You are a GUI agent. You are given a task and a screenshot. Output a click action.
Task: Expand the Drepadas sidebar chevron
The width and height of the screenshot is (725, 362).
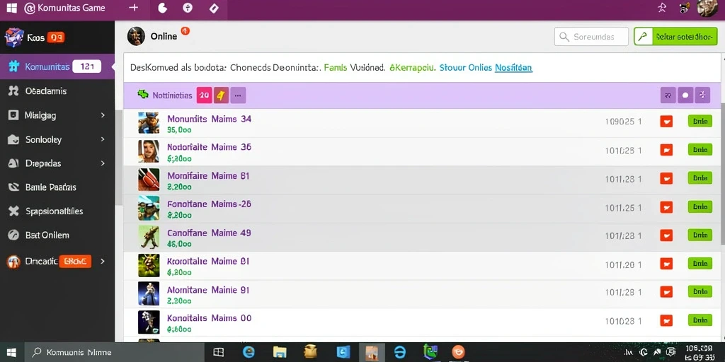(103, 163)
